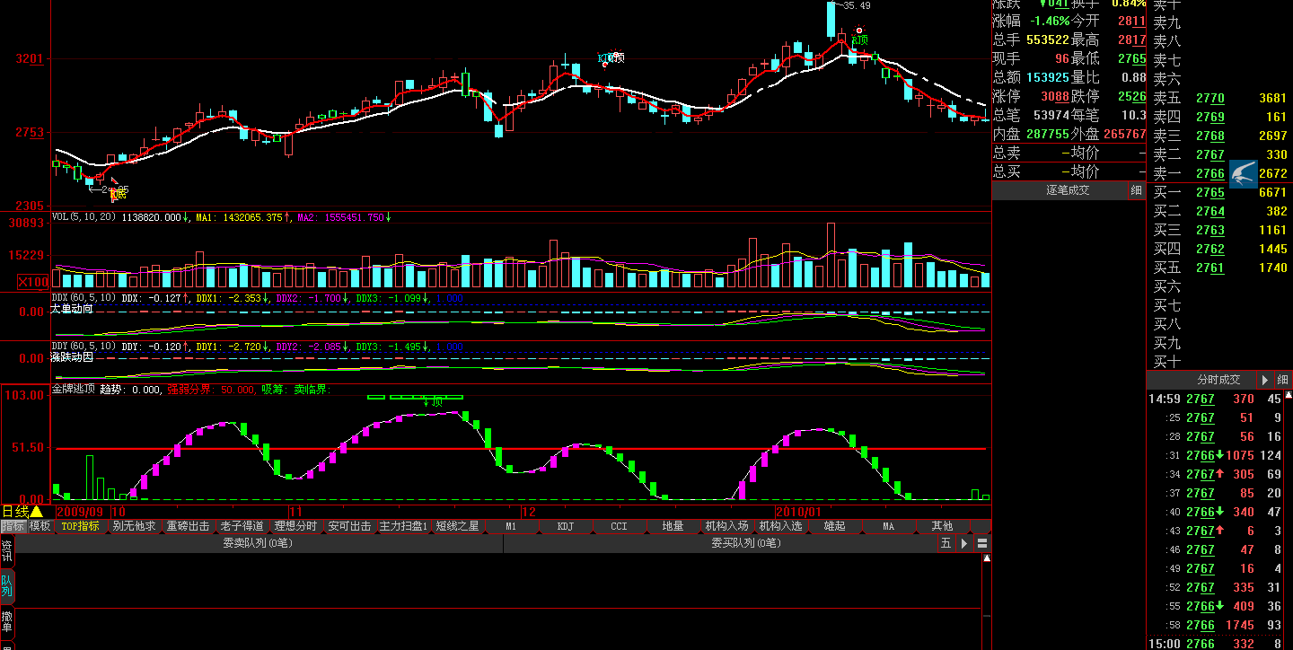This screenshot has width=1293, height=650.
Task: Click the 日线 period label
Action: [15, 511]
